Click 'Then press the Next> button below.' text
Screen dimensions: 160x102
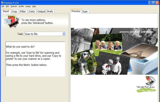pos(26,65)
